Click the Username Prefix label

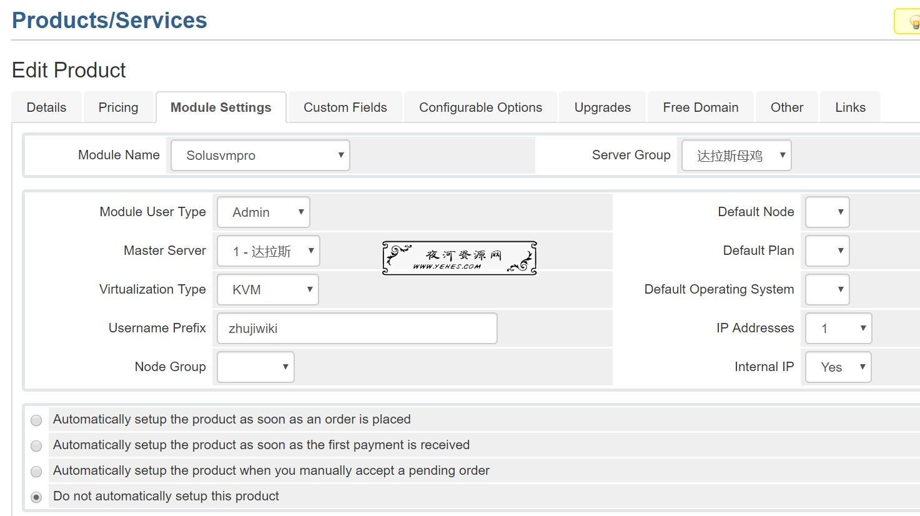pyautogui.click(x=157, y=328)
